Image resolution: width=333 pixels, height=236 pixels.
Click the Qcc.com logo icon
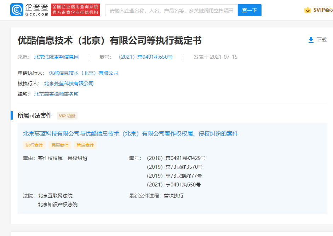coord(17,10)
